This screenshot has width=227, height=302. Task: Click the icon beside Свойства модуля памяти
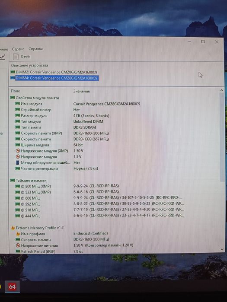tap(13, 98)
